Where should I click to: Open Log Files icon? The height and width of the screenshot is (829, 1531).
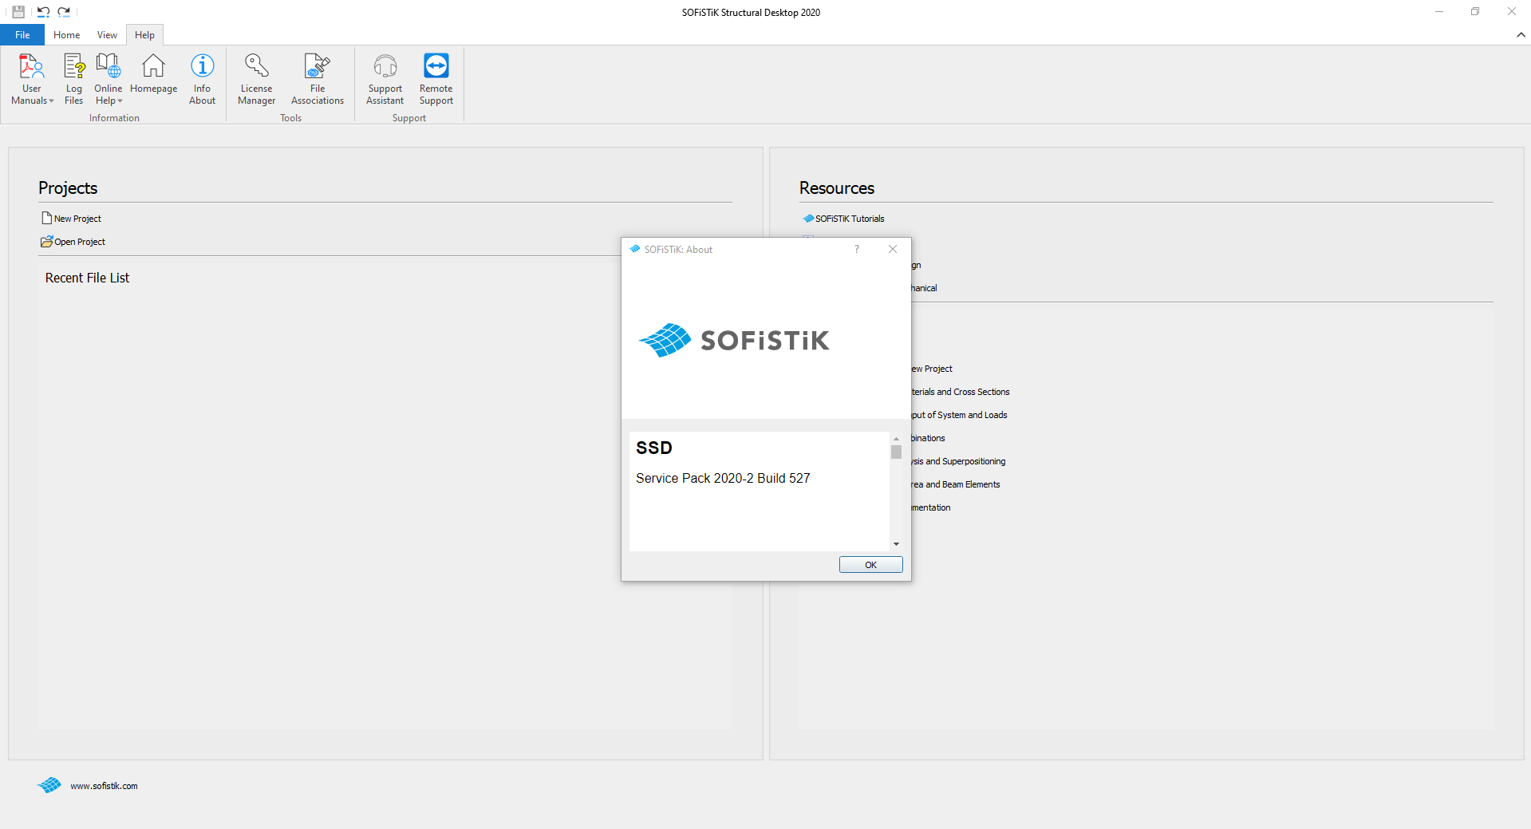pos(73,78)
